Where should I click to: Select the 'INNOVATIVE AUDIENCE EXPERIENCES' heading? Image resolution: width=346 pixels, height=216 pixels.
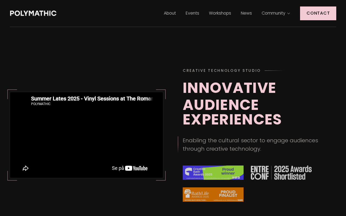tap(232, 103)
